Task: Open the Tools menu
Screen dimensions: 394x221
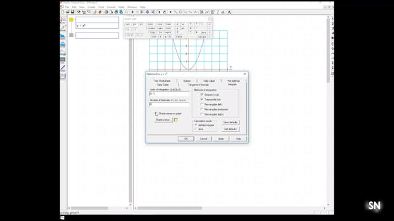Action: [101, 7]
